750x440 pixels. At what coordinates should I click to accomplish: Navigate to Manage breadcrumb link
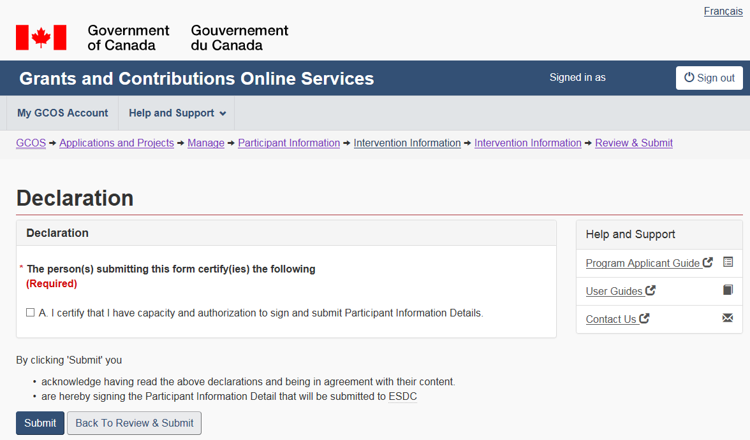(x=205, y=143)
